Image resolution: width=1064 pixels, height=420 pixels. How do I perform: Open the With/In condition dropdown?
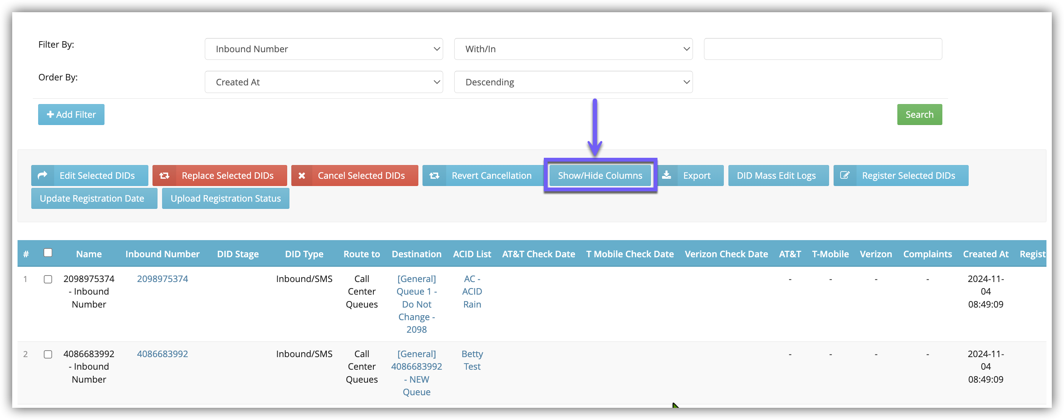(573, 49)
